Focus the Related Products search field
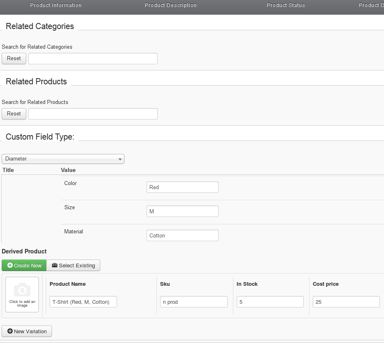This screenshot has height=348, width=384. [93, 114]
